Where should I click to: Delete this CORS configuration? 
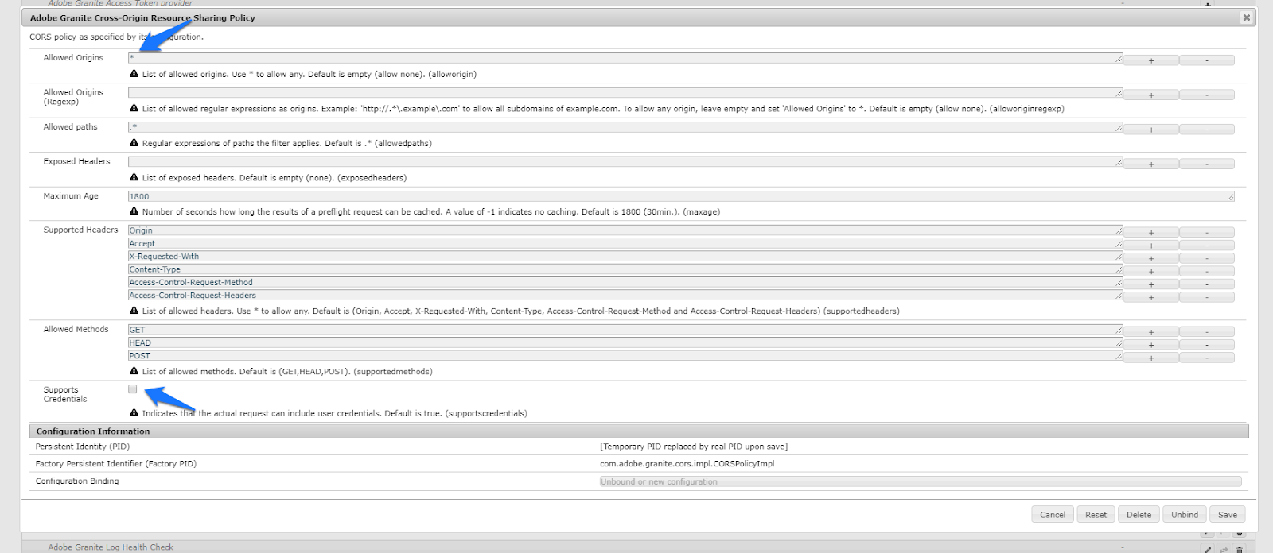point(1139,514)
